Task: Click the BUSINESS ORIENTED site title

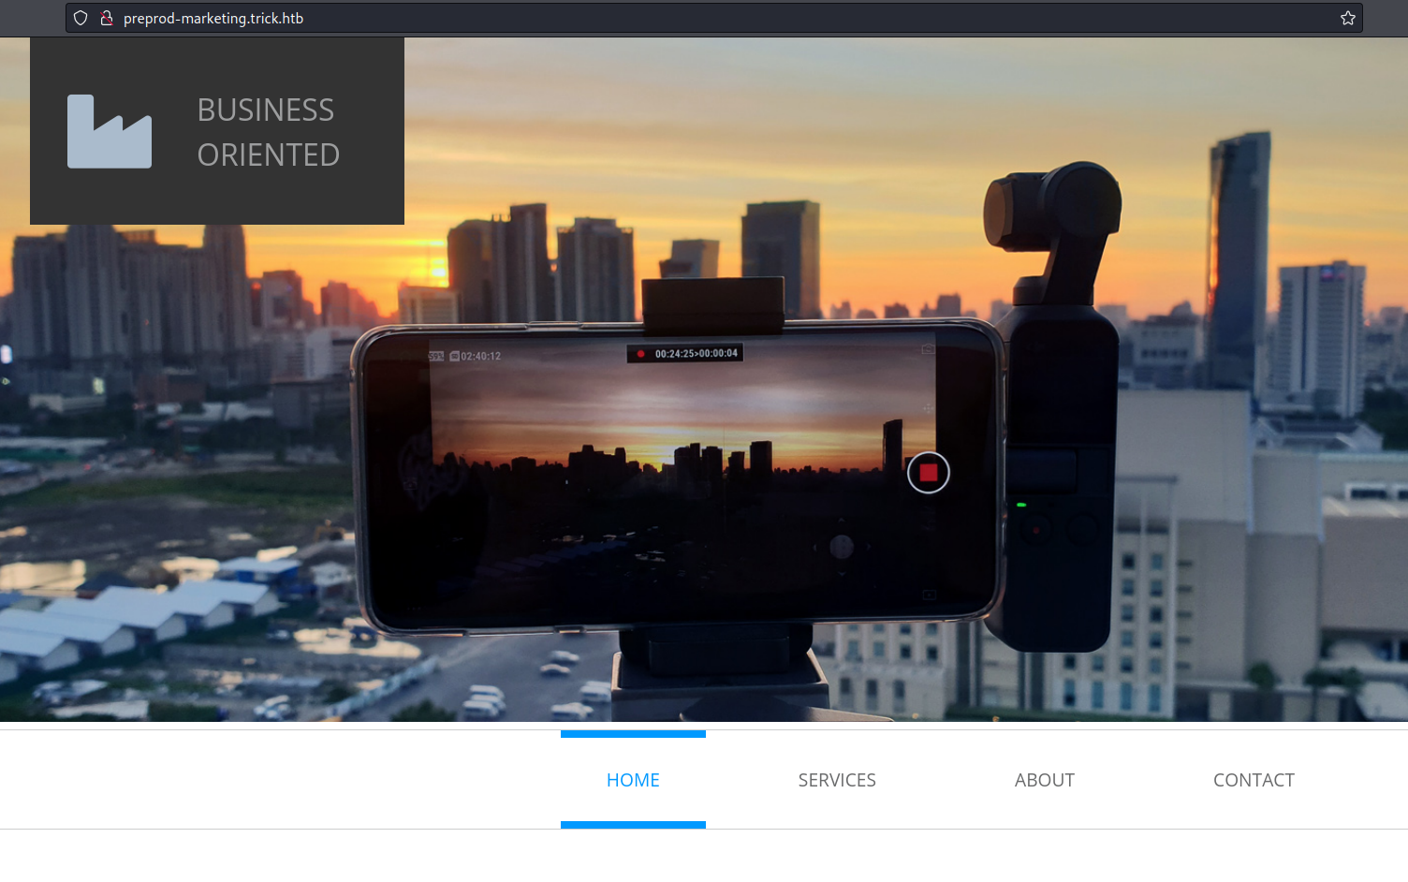Action: click(x=268, y=132)
